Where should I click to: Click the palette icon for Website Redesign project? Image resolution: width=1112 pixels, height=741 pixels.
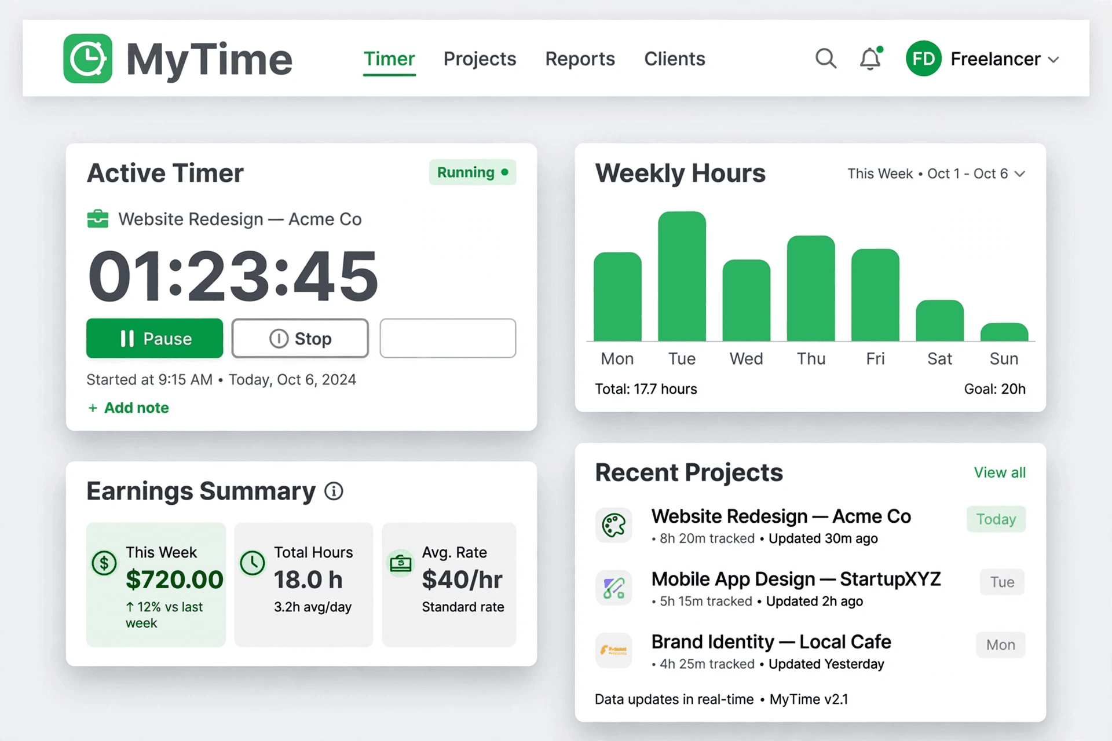[x=614, y=526]
